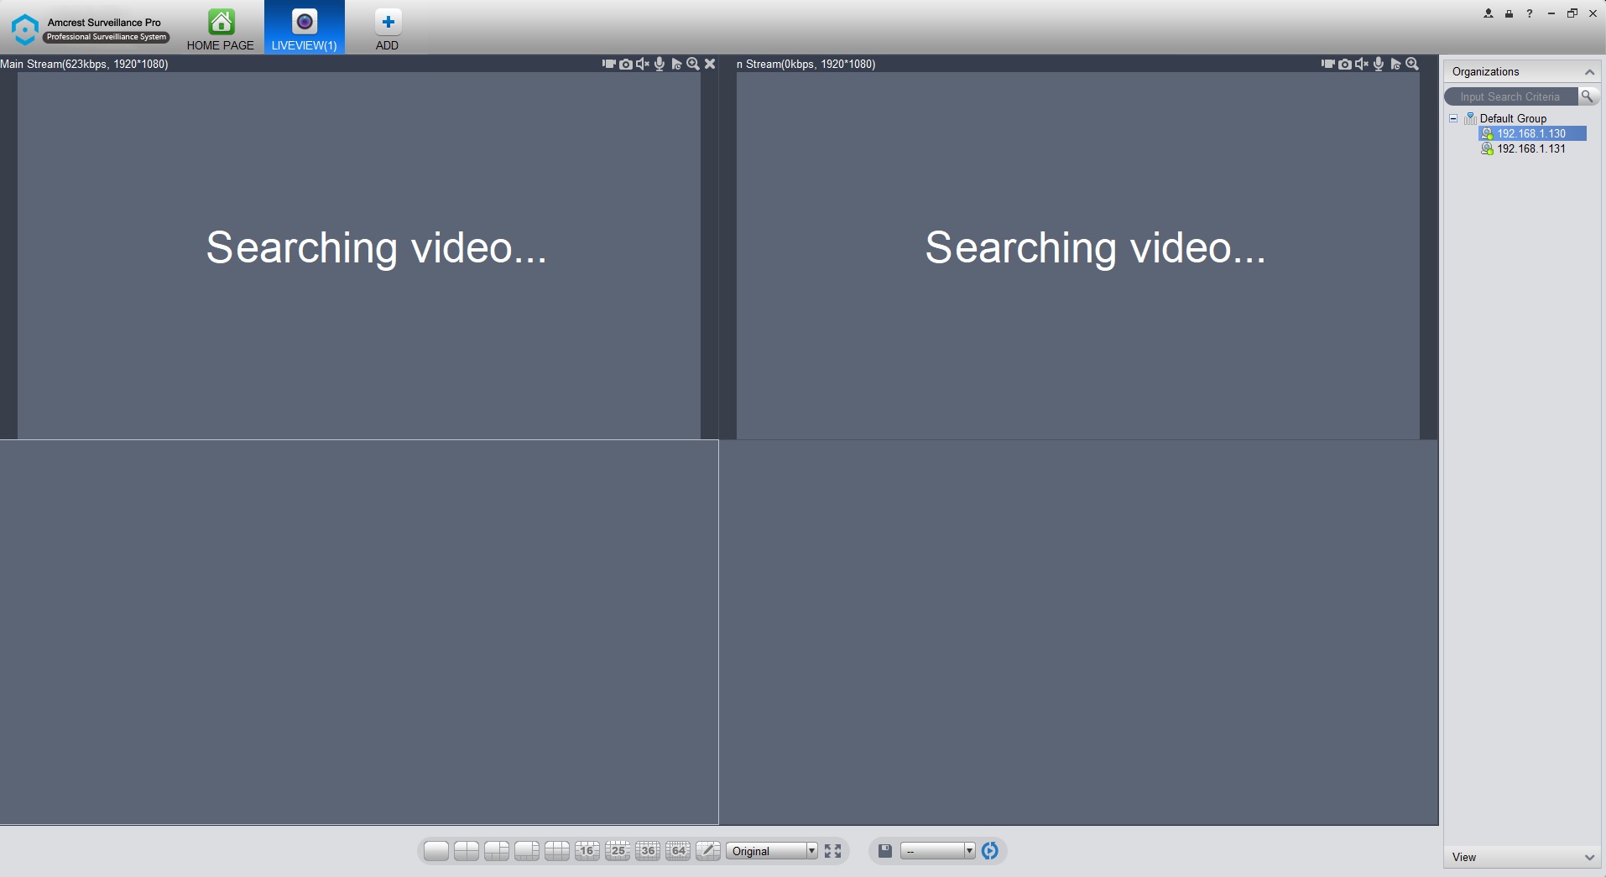Select the Default Group tree item
Screen dimensions: 1606x877
(1513, 118)
